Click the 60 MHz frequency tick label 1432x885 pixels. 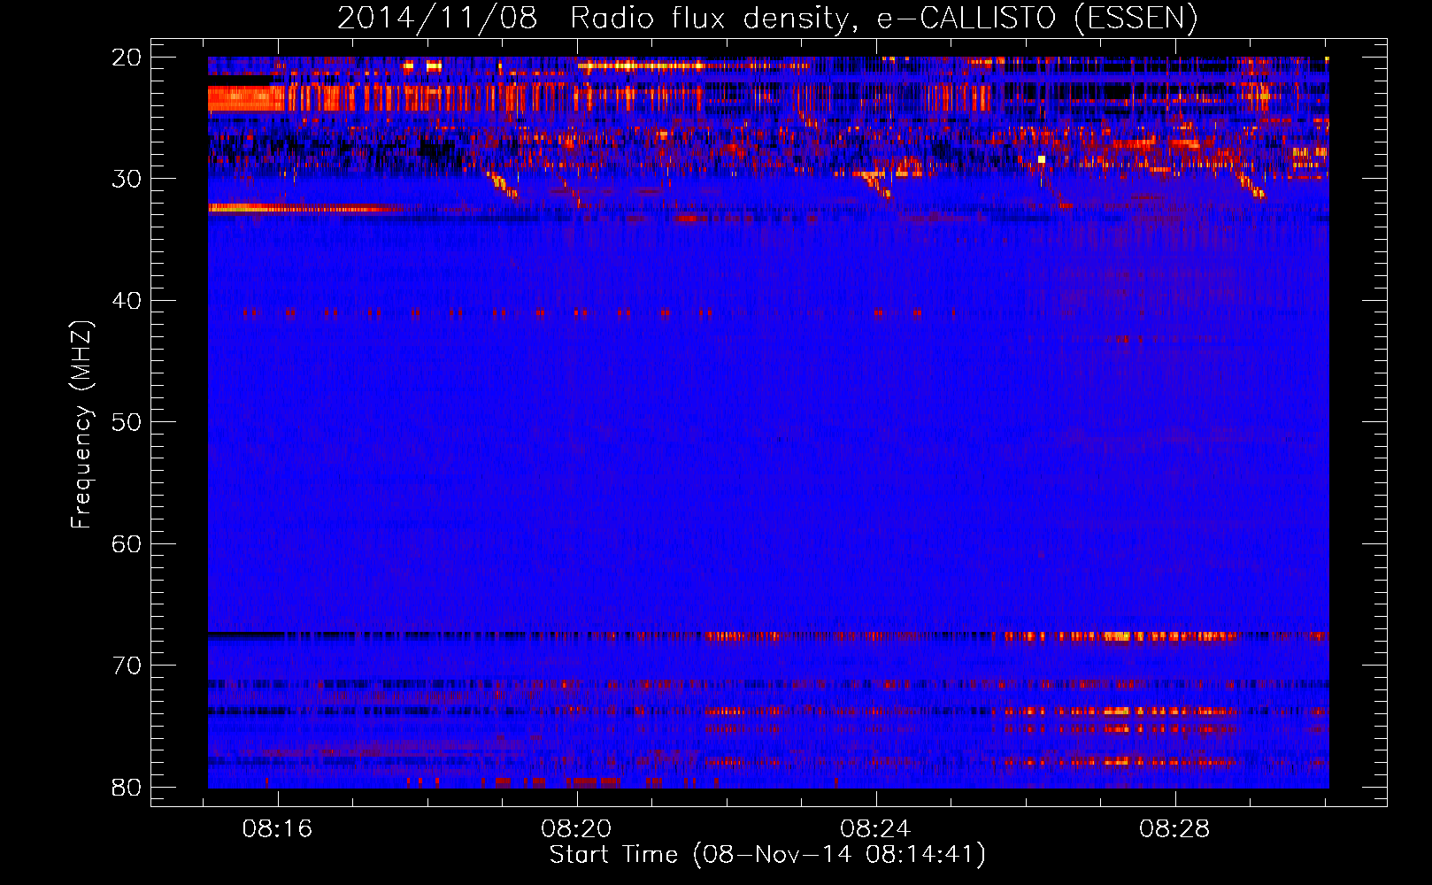tap(127, 544)
